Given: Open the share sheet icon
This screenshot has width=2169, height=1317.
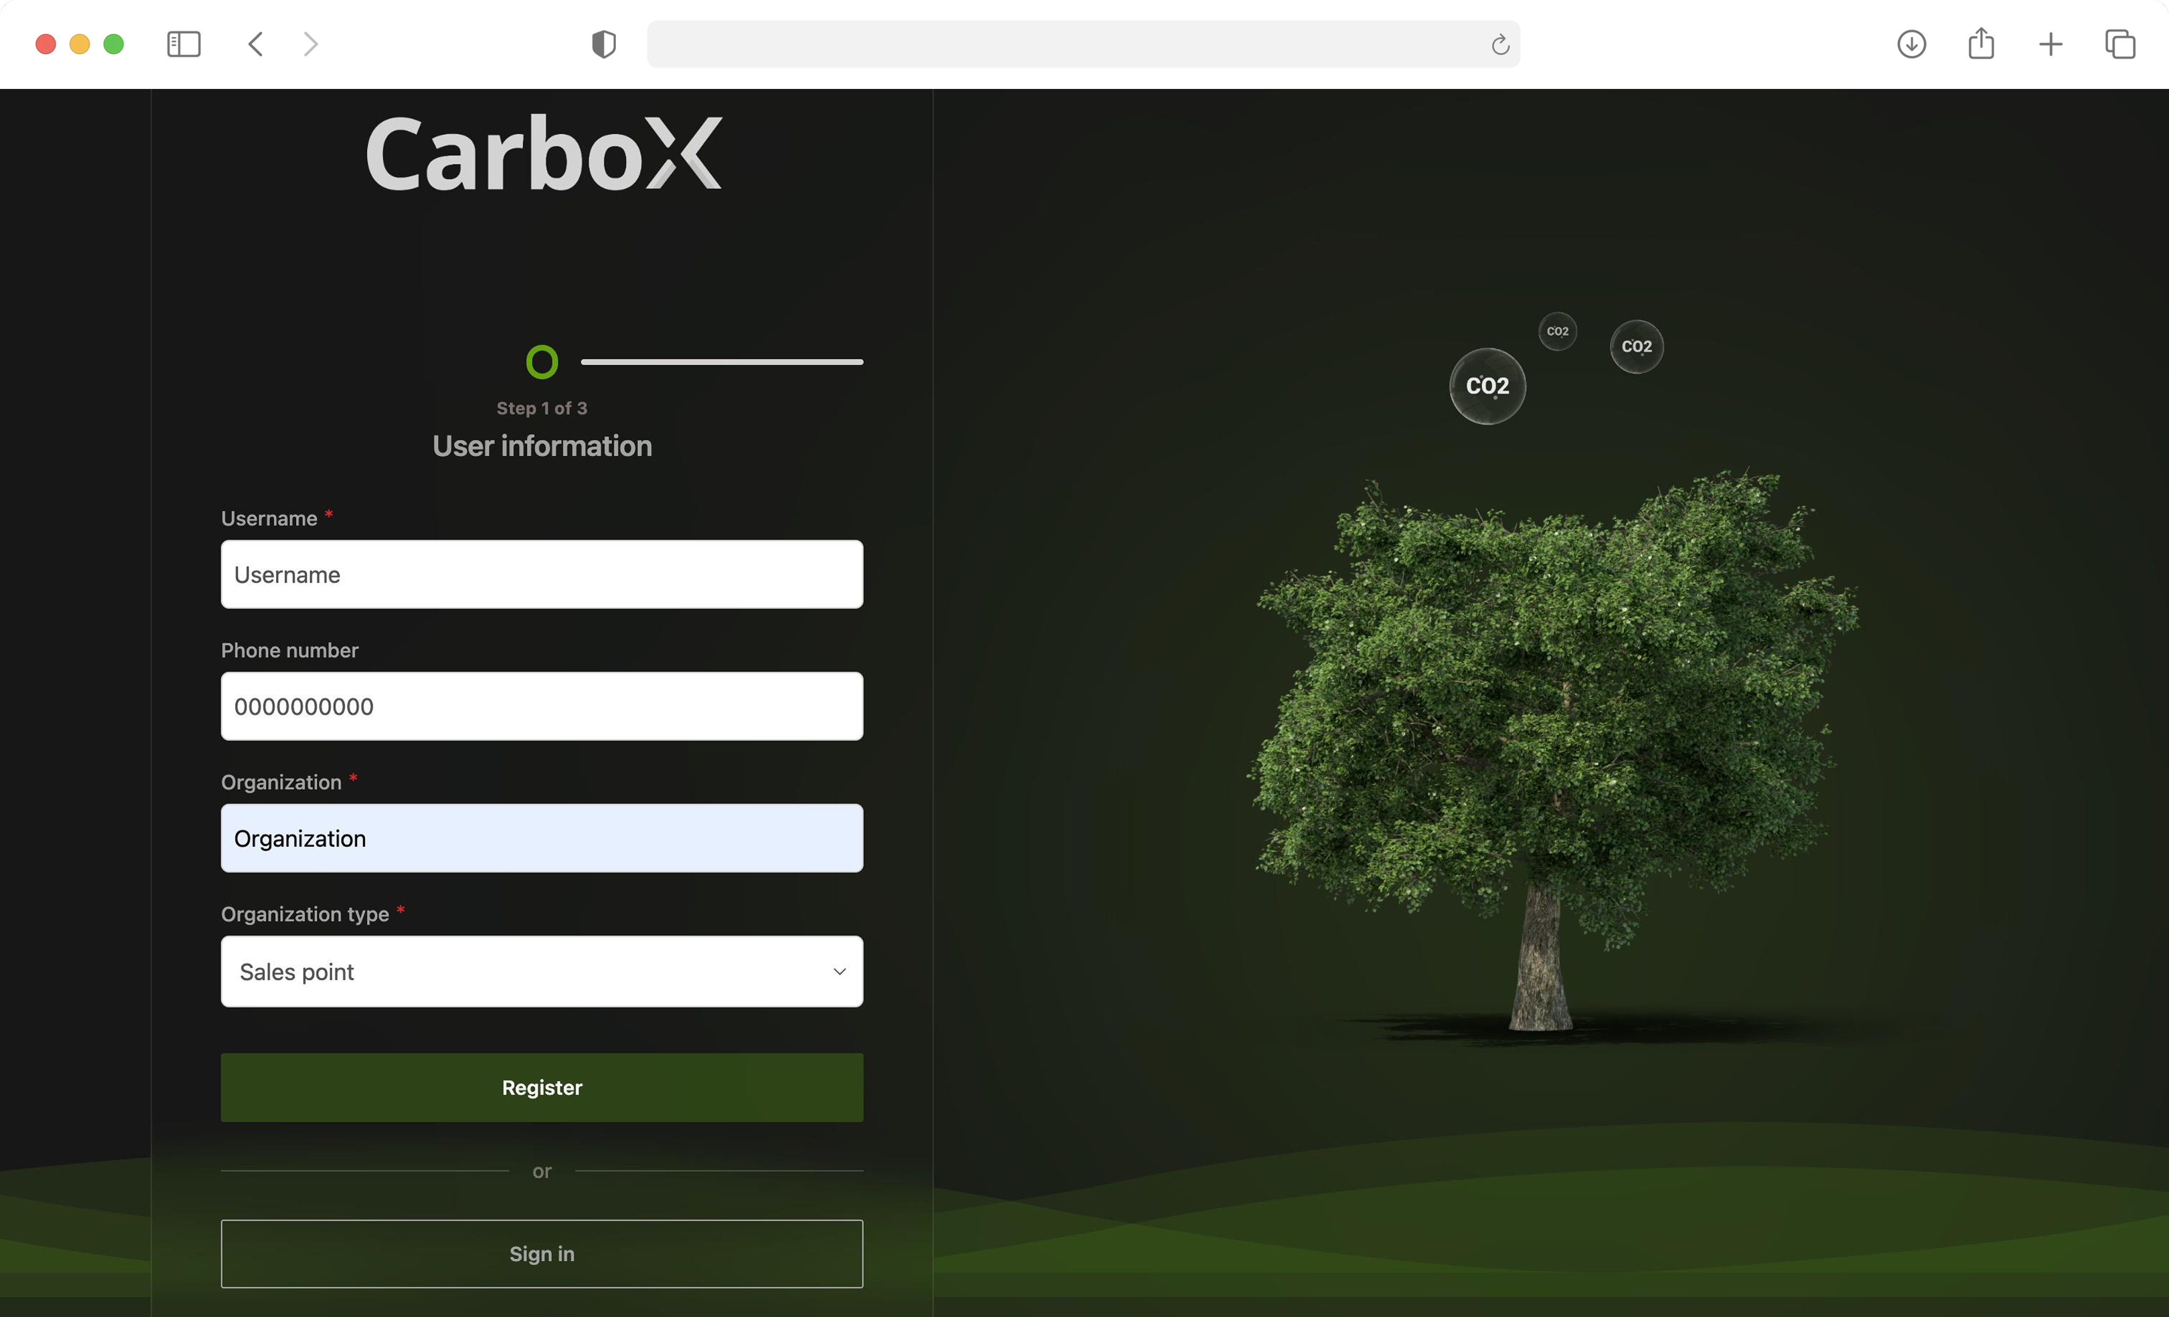Looking at the screenshot, I should (1980, 44).
